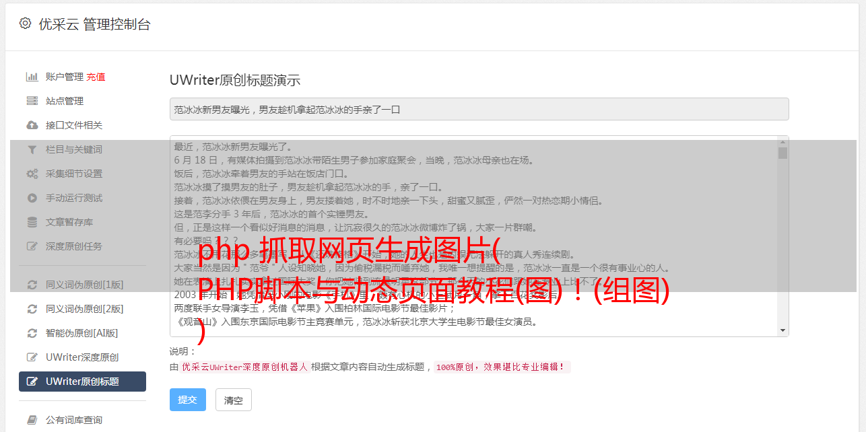
Task: Click the bar chart icon for 账户管理
Action: click(32, 77)
